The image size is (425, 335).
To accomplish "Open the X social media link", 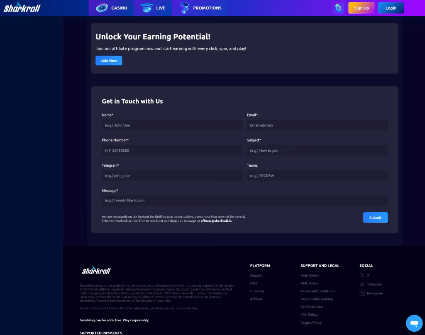I will pos(365,275).
